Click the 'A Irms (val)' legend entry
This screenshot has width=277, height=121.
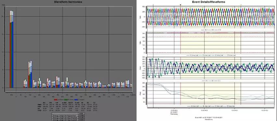point(193,106)
